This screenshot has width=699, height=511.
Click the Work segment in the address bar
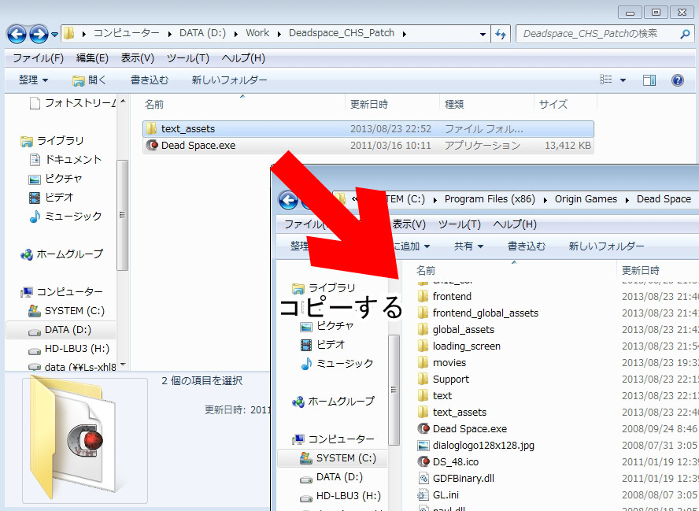257,33
